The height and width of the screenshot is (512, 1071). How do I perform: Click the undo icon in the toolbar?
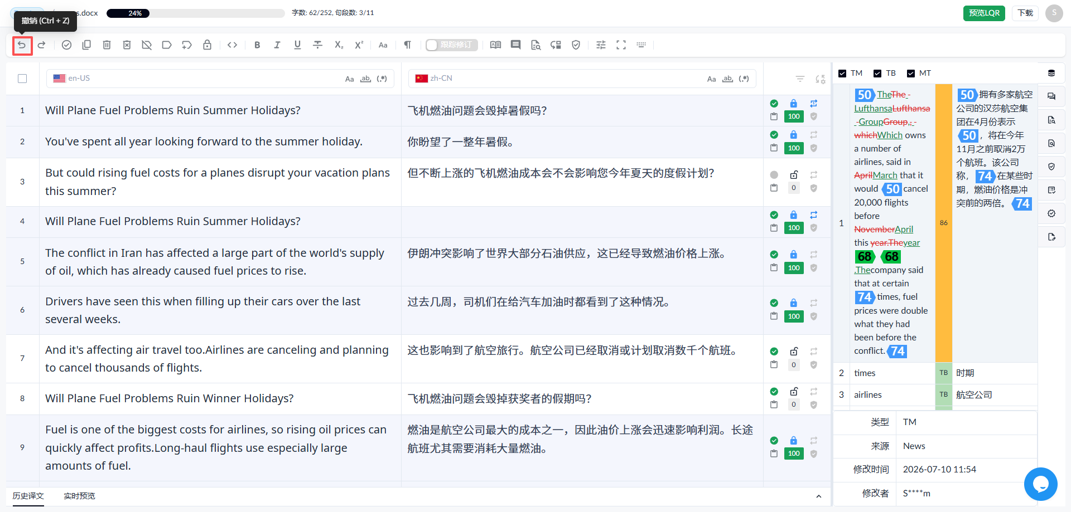tap(22, 45)
